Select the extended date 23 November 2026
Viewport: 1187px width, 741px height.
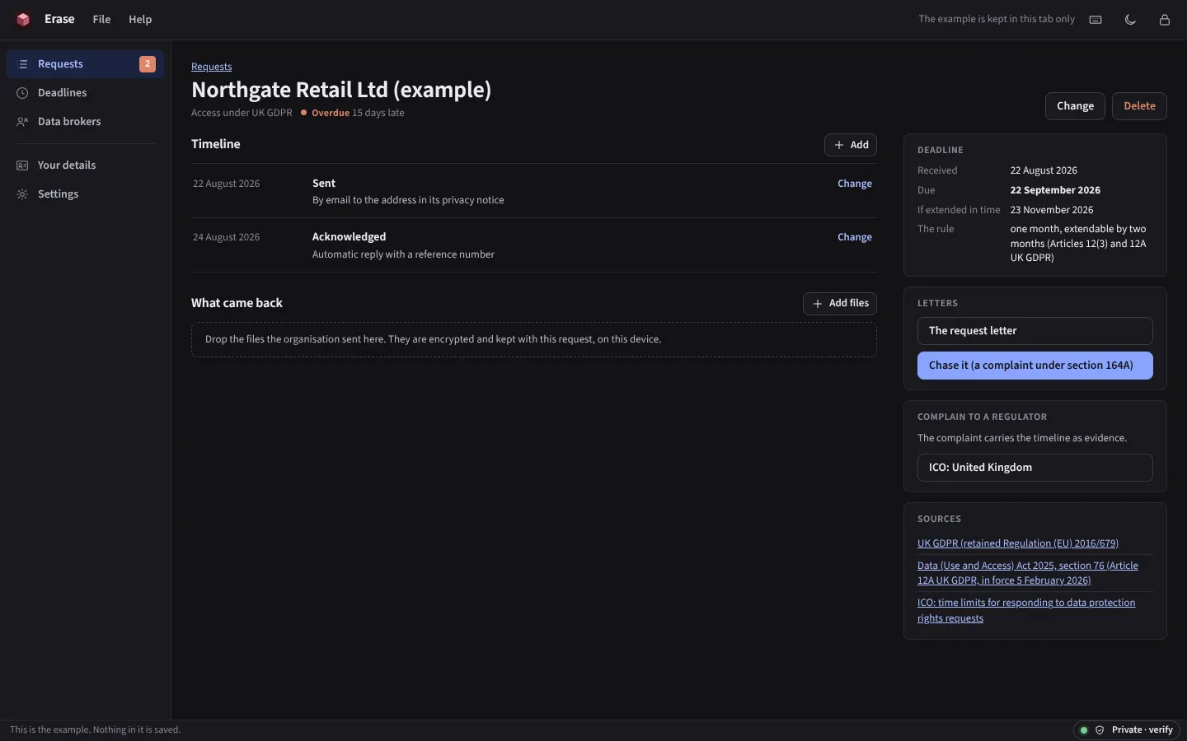pyautogui.click(x=1052, y=210)
